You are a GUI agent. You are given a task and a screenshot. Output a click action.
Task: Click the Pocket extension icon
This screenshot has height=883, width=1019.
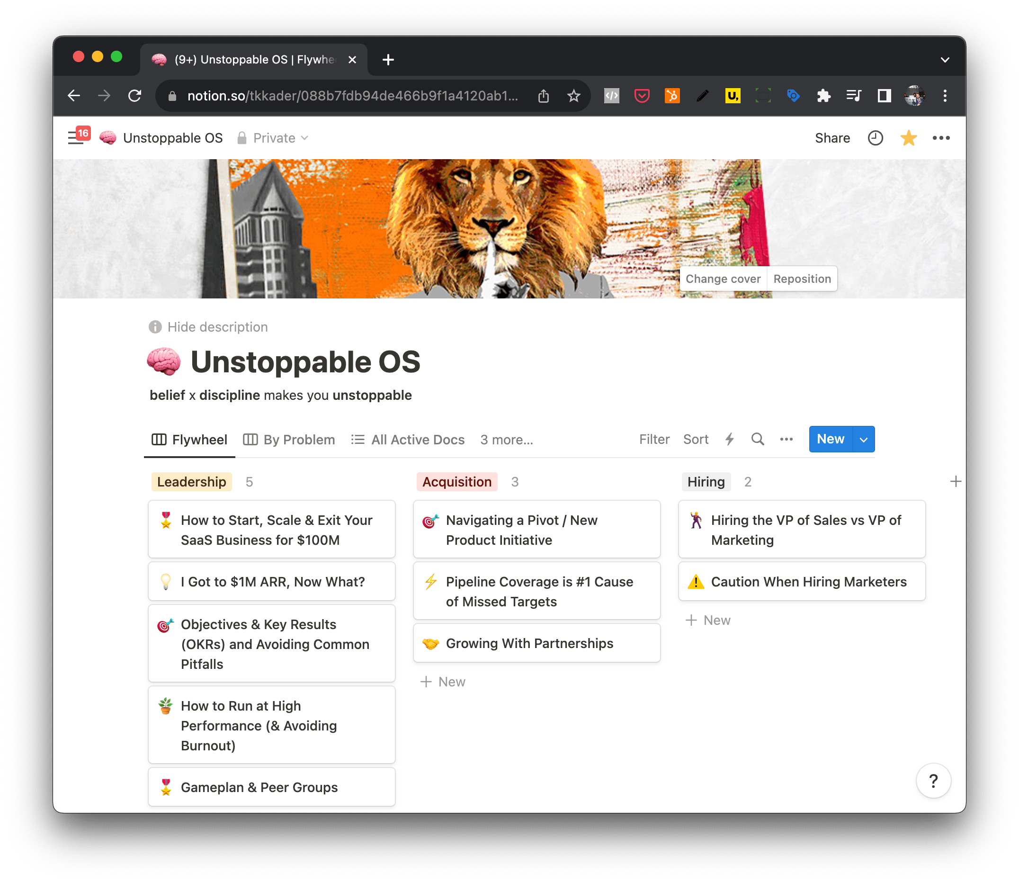(x=641, y=96)
